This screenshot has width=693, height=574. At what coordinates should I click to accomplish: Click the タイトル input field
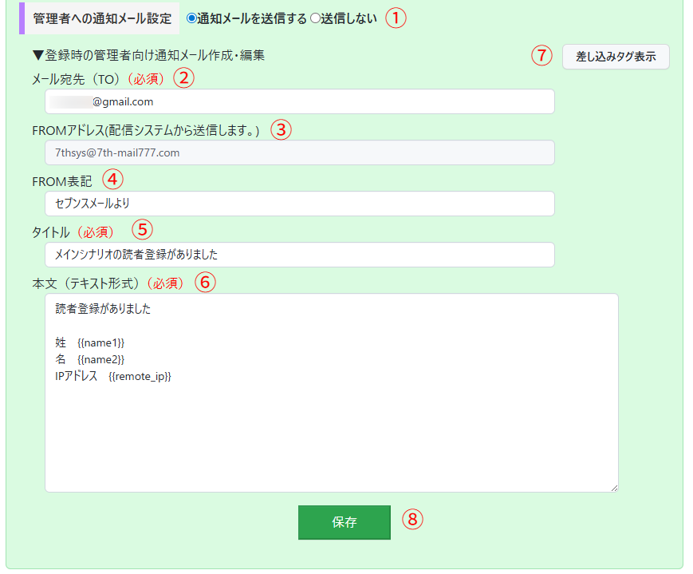click(299, 255)
